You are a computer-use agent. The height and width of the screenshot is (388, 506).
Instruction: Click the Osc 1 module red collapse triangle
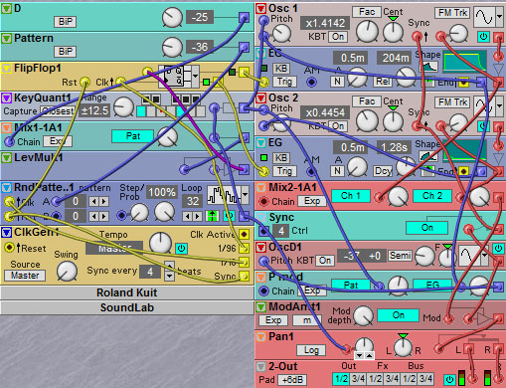261,9
